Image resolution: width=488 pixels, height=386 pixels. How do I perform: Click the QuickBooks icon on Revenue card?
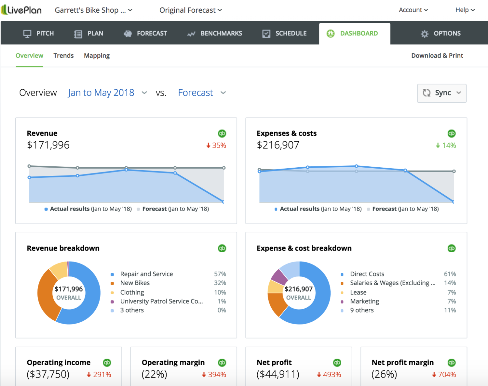tap(222, 134)
